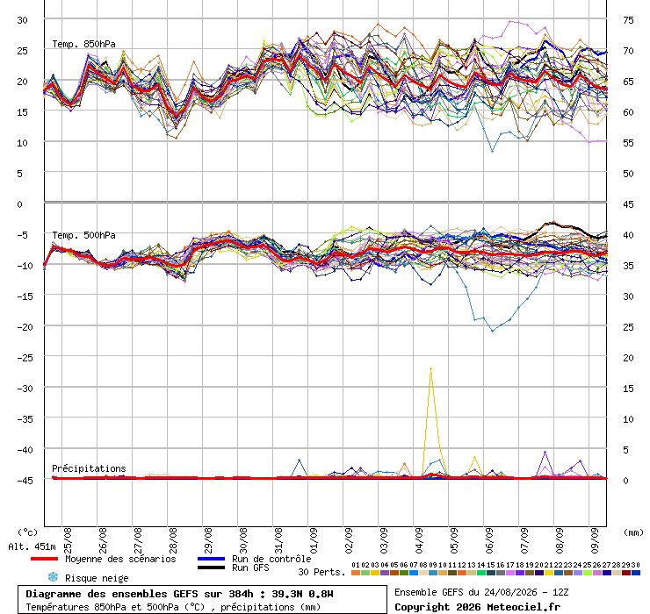Select perturbation 14 green color swatch
Screen dimensions: 650x614
point(481,573)
